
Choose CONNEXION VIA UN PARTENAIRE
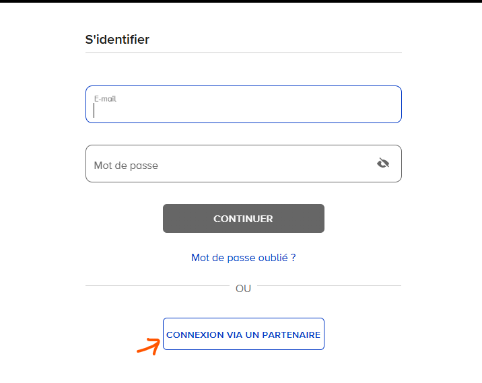click(x=243, y=335)
